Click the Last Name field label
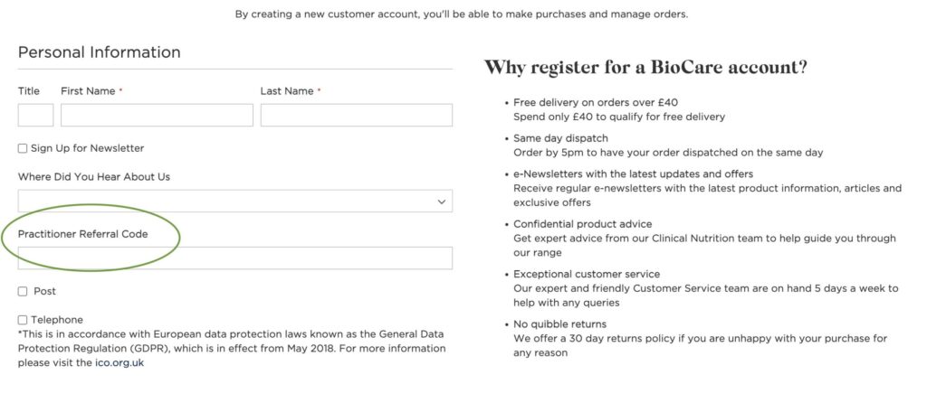 [x=287, y=91]
